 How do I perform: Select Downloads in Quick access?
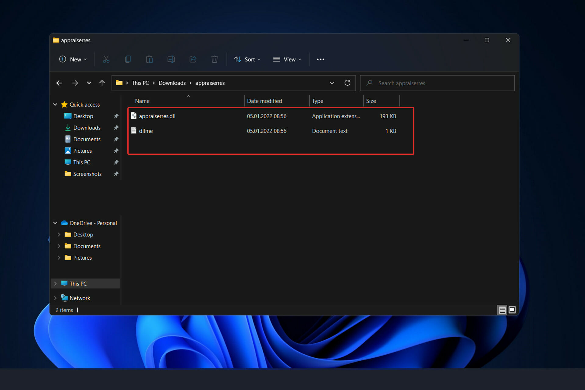(87, 128)
